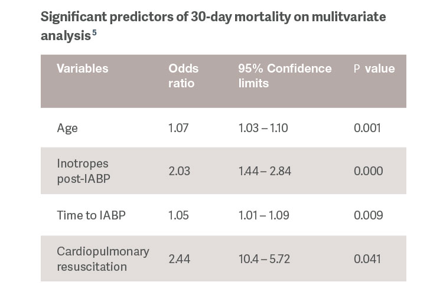
Task: Click confidence limits 1.03 – 1.10
Action: (264, 127)
